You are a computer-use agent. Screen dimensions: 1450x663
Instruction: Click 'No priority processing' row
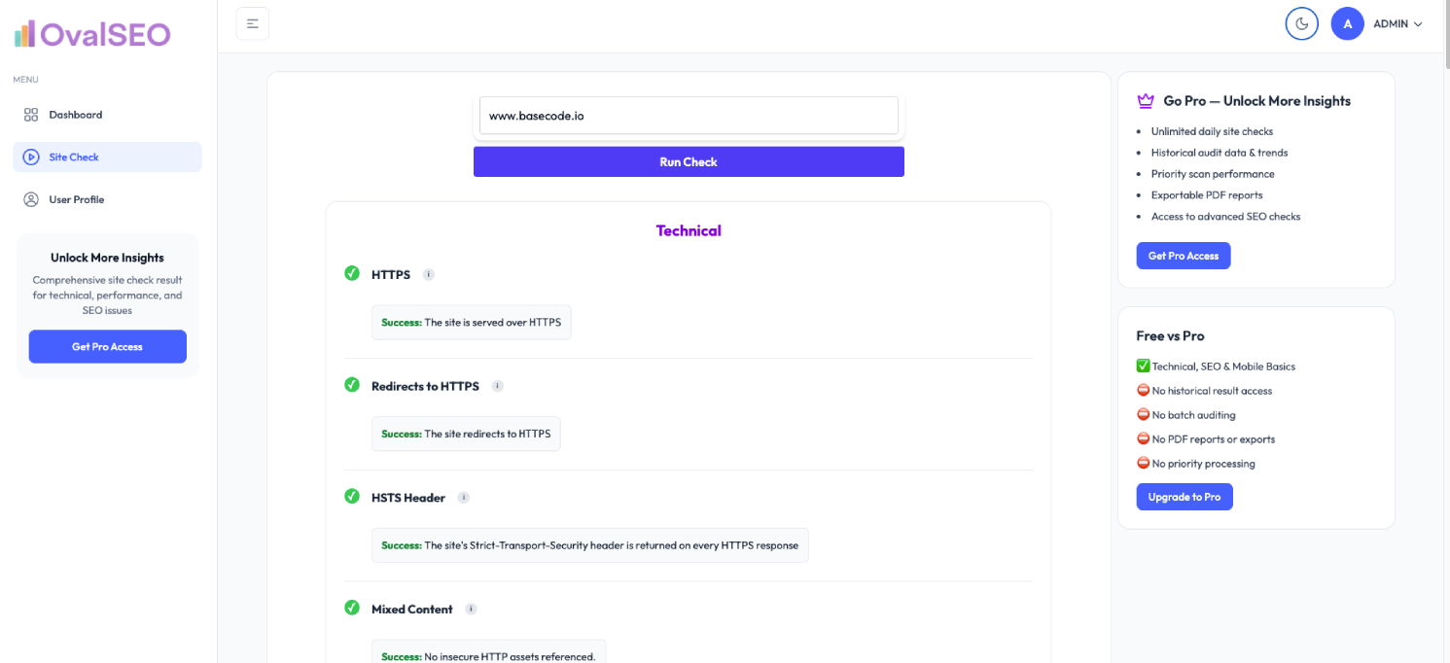[1196, 464]
